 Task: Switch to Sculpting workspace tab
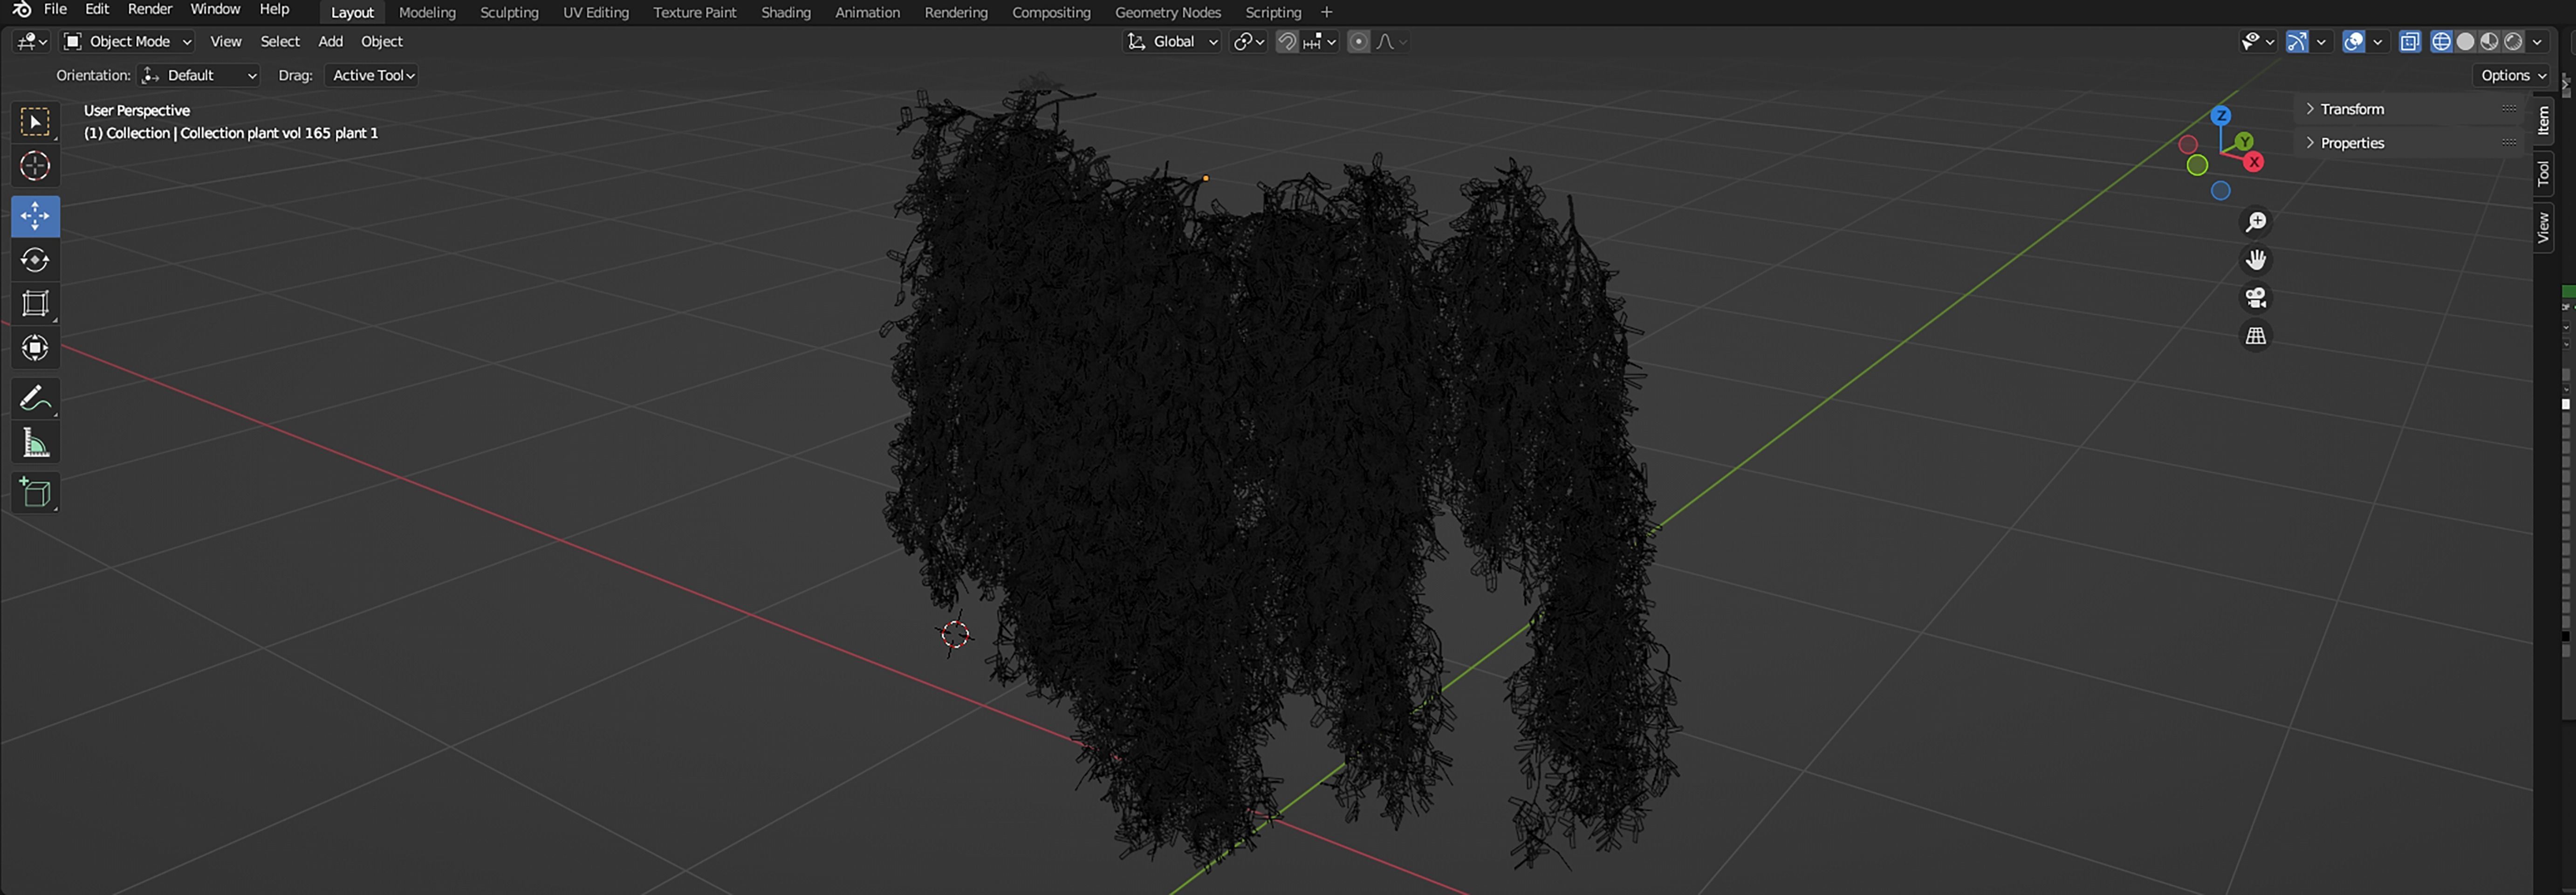(x=509, y=12)
